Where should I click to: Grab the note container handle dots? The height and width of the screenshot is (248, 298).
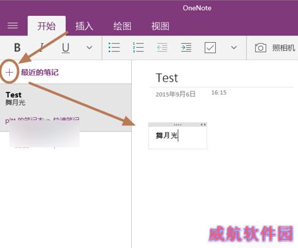tap(178, 125)
